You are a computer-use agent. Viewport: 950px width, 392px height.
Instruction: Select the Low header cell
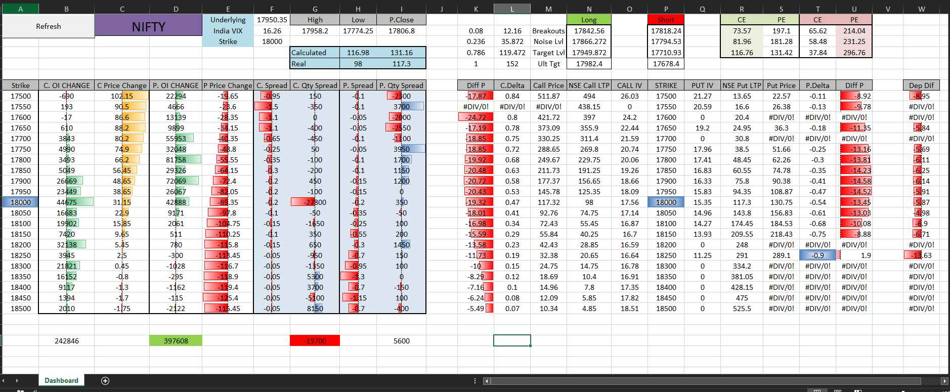(x=358, y=20)
